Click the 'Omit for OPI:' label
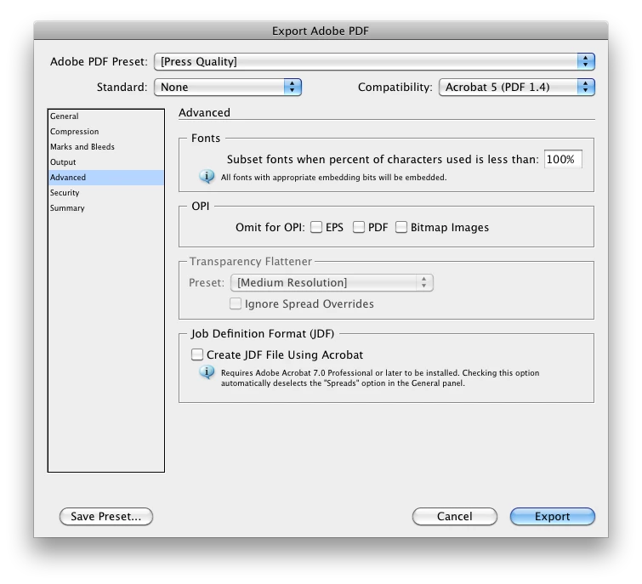Image resolution: width=642 pixels, height=584 pixels. tap(270, 227)
